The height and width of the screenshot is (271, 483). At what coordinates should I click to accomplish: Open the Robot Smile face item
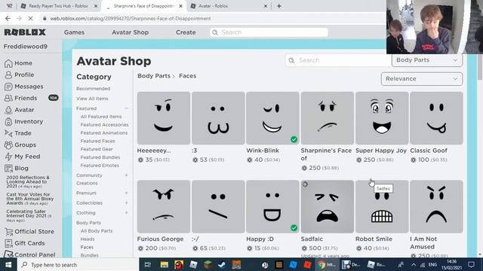pos(382,206)
